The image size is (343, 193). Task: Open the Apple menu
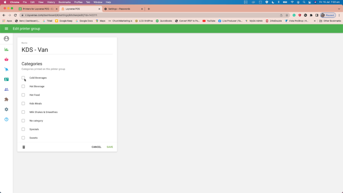pyautogui.click(x=5, y=2)
